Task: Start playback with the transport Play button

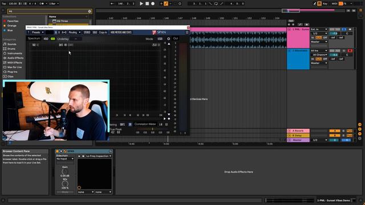Action: pyautogui.click(x=141, y=3)
